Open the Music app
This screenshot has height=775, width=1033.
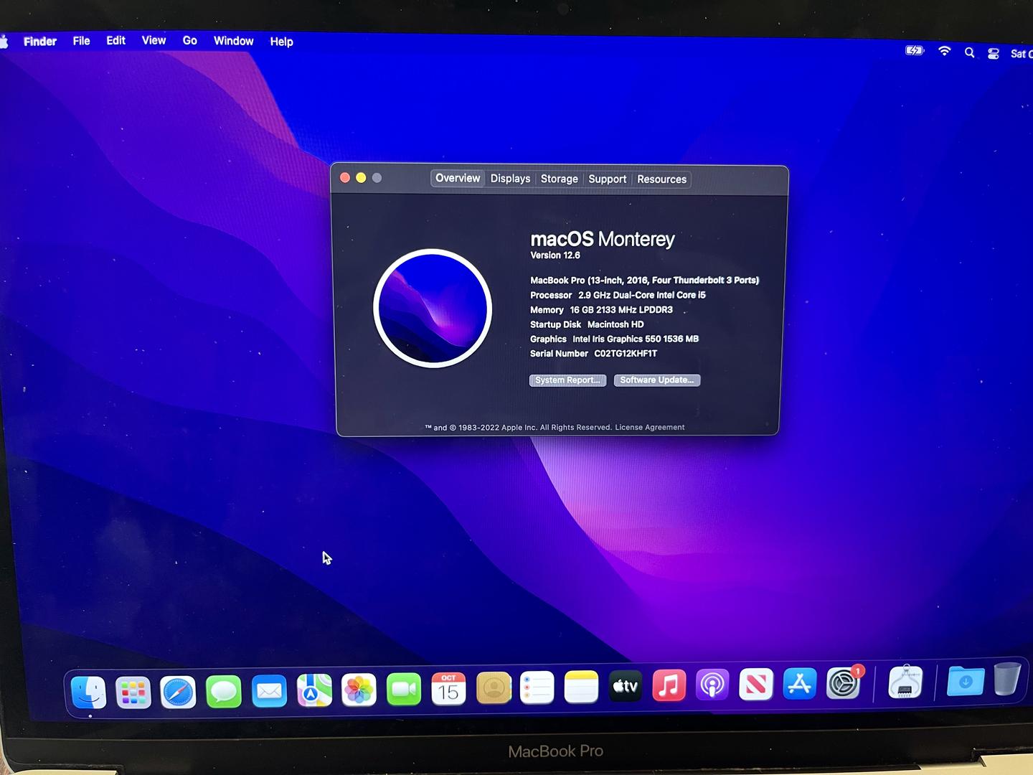point(669,686)
